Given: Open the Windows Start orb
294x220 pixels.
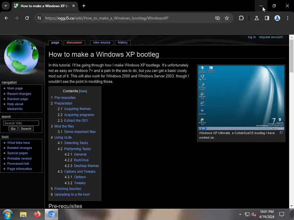Looking at the screenshot, I should coord(8,214).
